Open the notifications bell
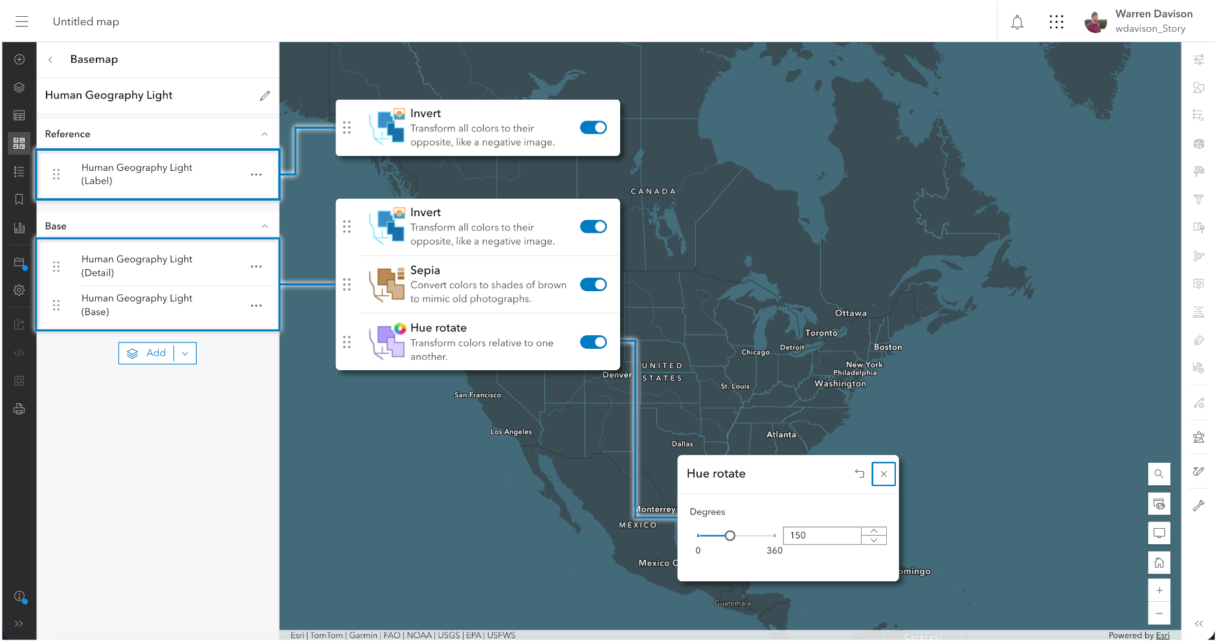The image size is (1217, 642). pyautogui.click(x=1018, y=22)
